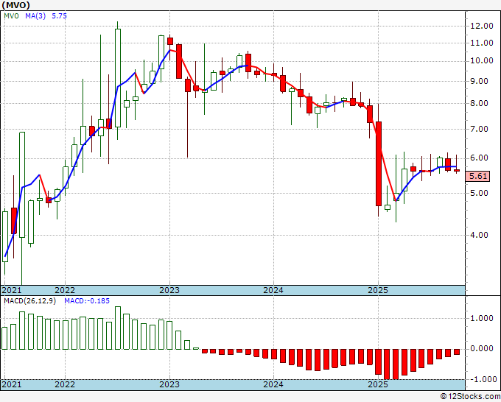This screenshot has width=501, height=402.
Task: Click the 10.00 price axis label
Action: (482, 61)
